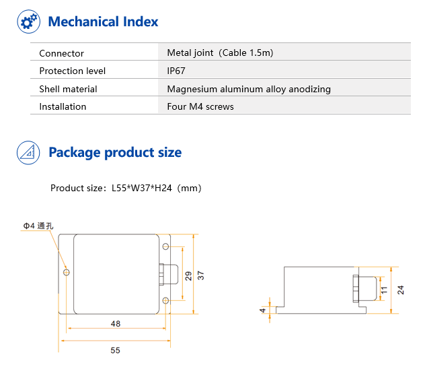Click the Connector row label
The width and height of the screenshot is (425, 371).
pos(61,53)
